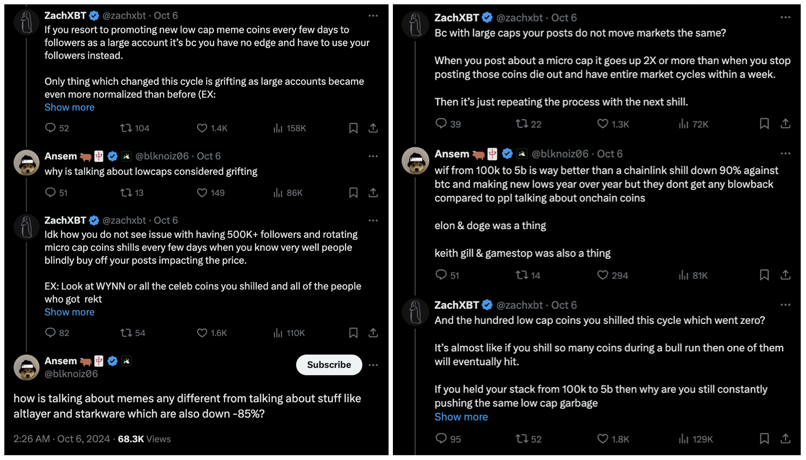806x460 pixels.
Task: Repost the tweet with 104 reposts
Action: pyautogui.click(x=126, y=128)
